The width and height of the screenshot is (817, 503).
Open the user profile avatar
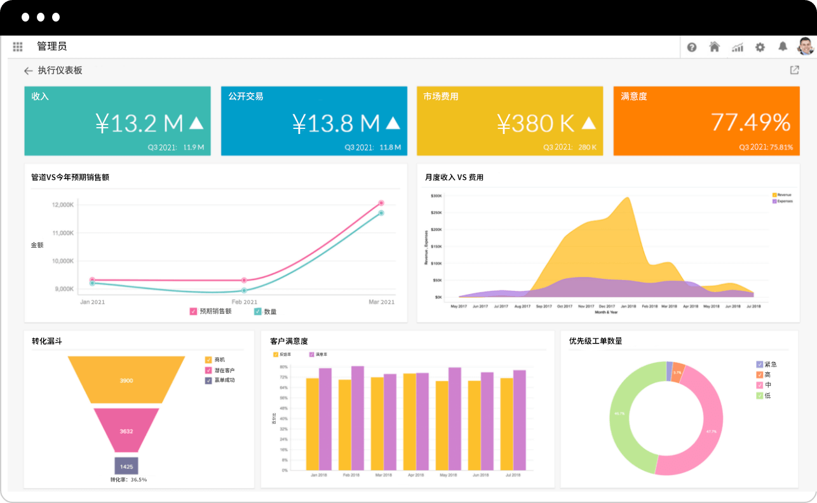pyautogui.click(x=805, y=46)
